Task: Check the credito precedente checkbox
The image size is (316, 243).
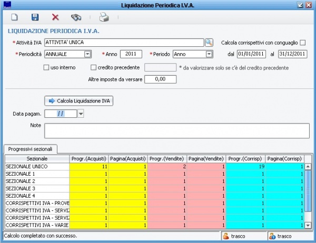Action: tap(94, 67)
